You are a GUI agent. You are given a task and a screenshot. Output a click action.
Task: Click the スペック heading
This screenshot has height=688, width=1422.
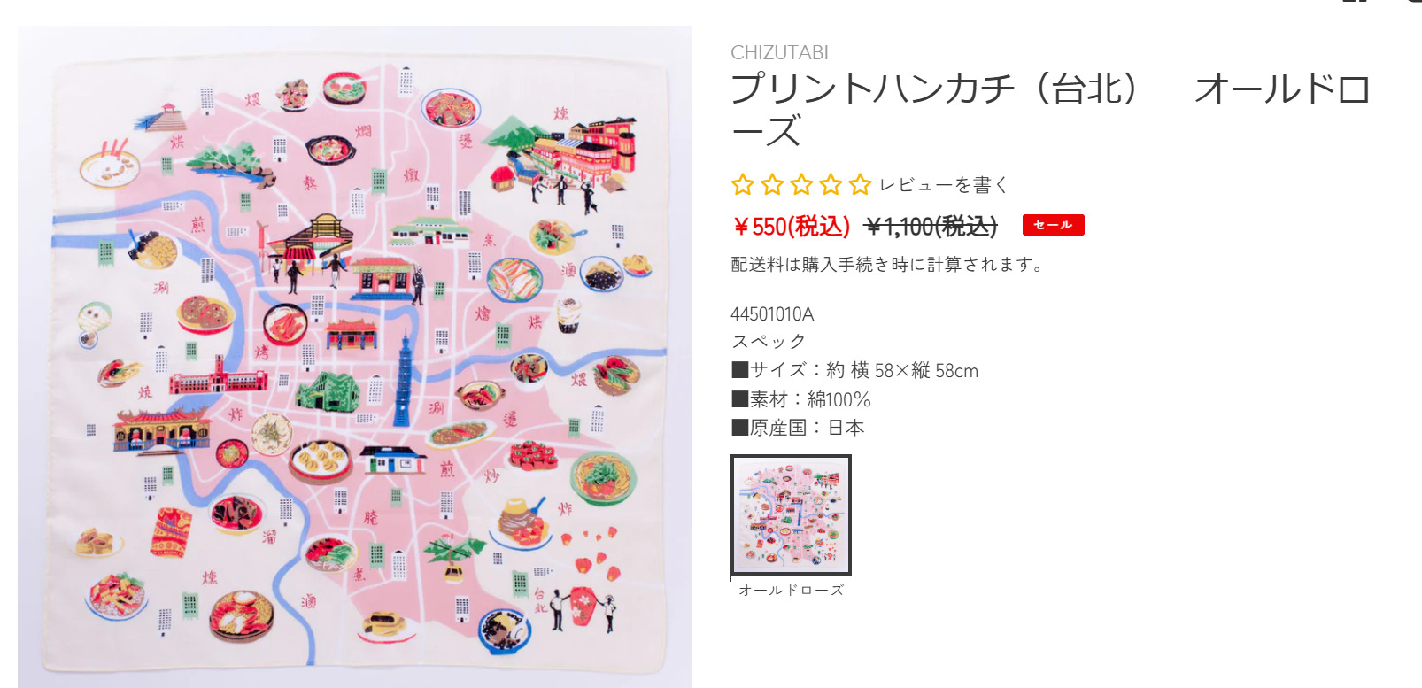(x=769, y=342)
